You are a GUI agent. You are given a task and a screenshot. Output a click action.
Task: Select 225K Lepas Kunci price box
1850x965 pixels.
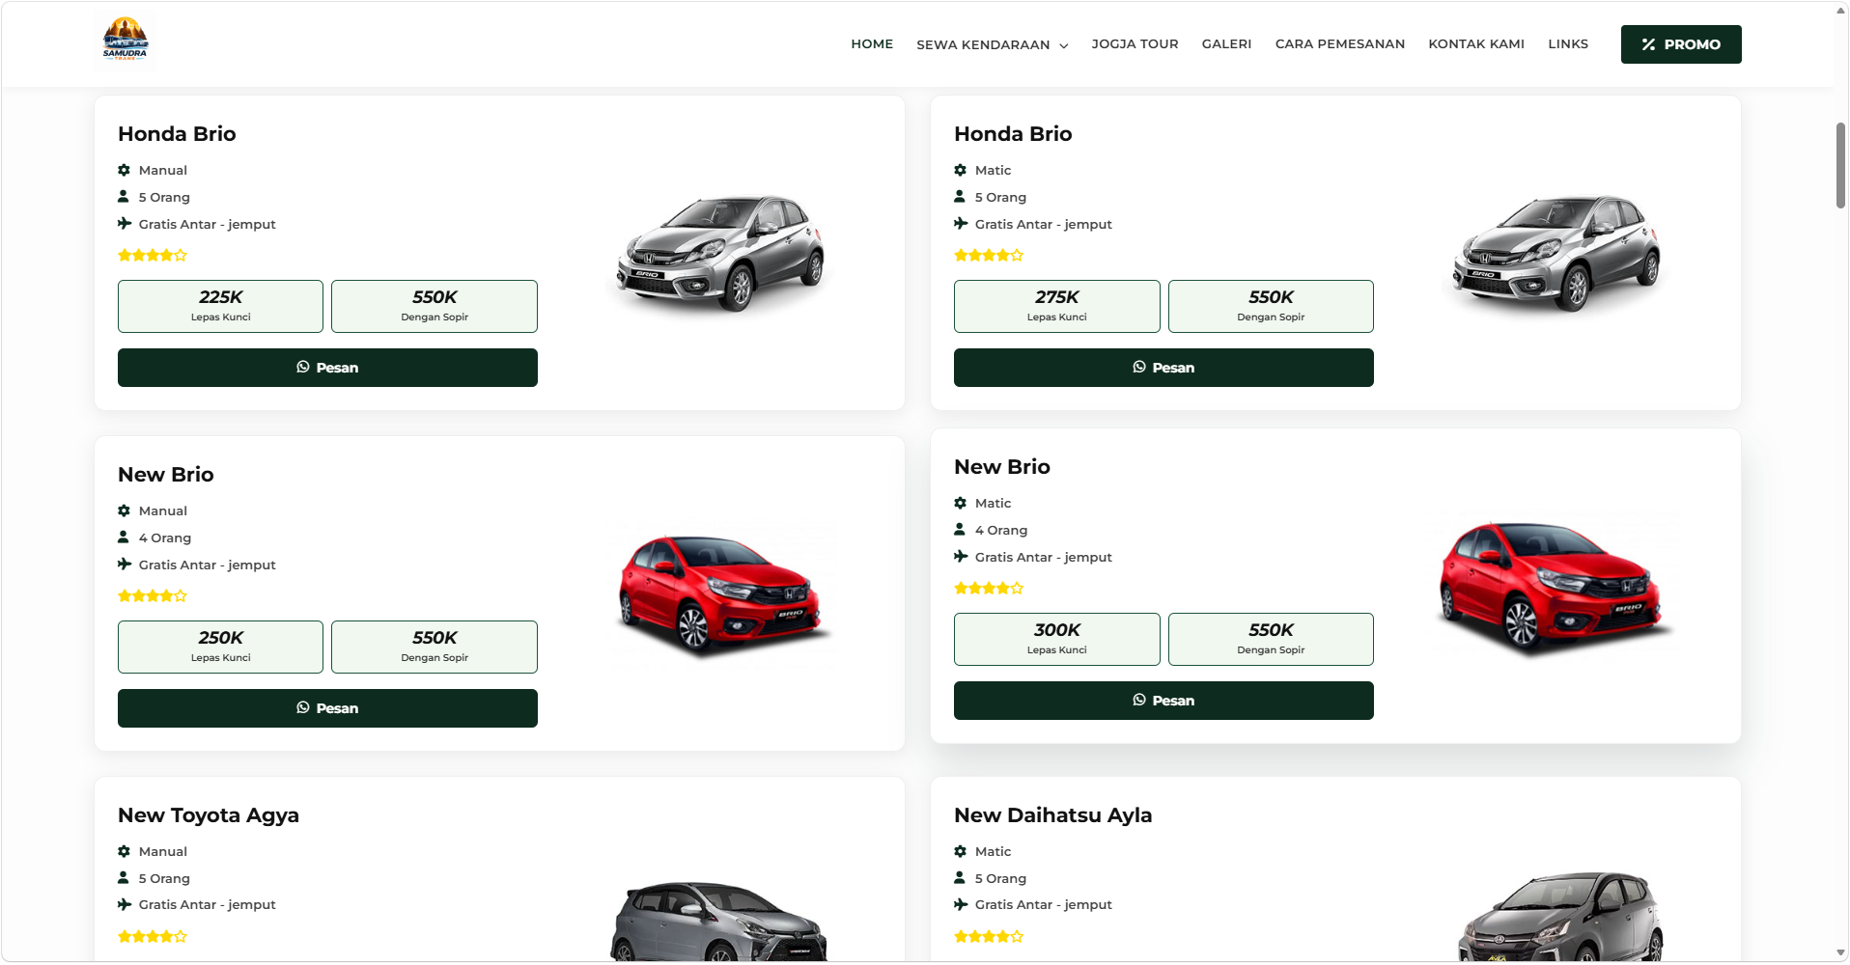click(x=220, y=306)
